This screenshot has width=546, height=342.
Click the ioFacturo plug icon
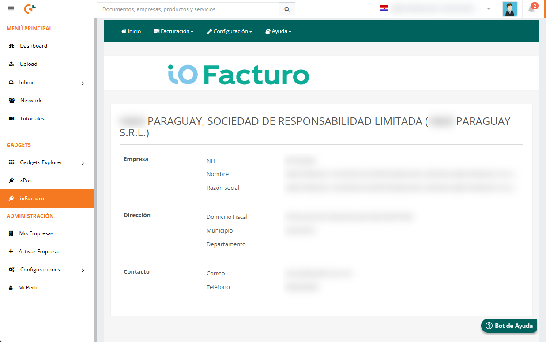pyautogui.click(x=11, y=199)
